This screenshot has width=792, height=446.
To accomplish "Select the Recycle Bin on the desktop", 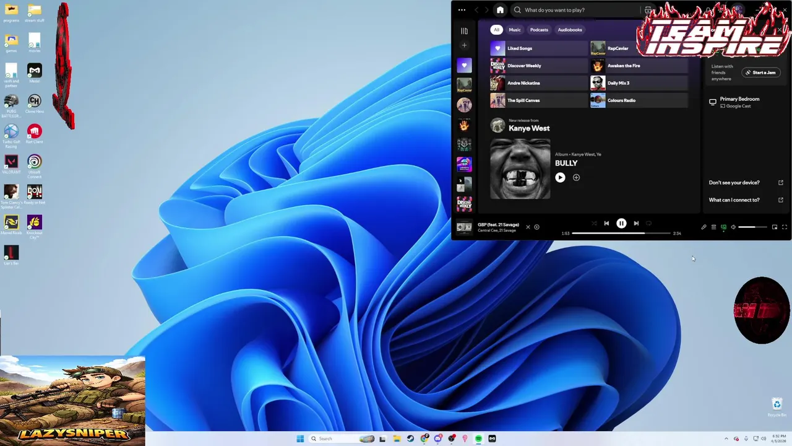I will (777, 407).
